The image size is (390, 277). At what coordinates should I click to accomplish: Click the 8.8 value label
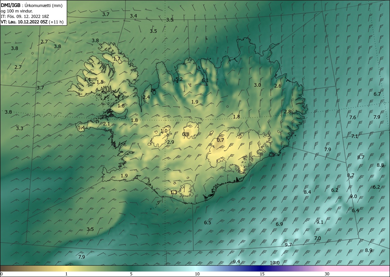pyautogui.click(x=380, y=165)
